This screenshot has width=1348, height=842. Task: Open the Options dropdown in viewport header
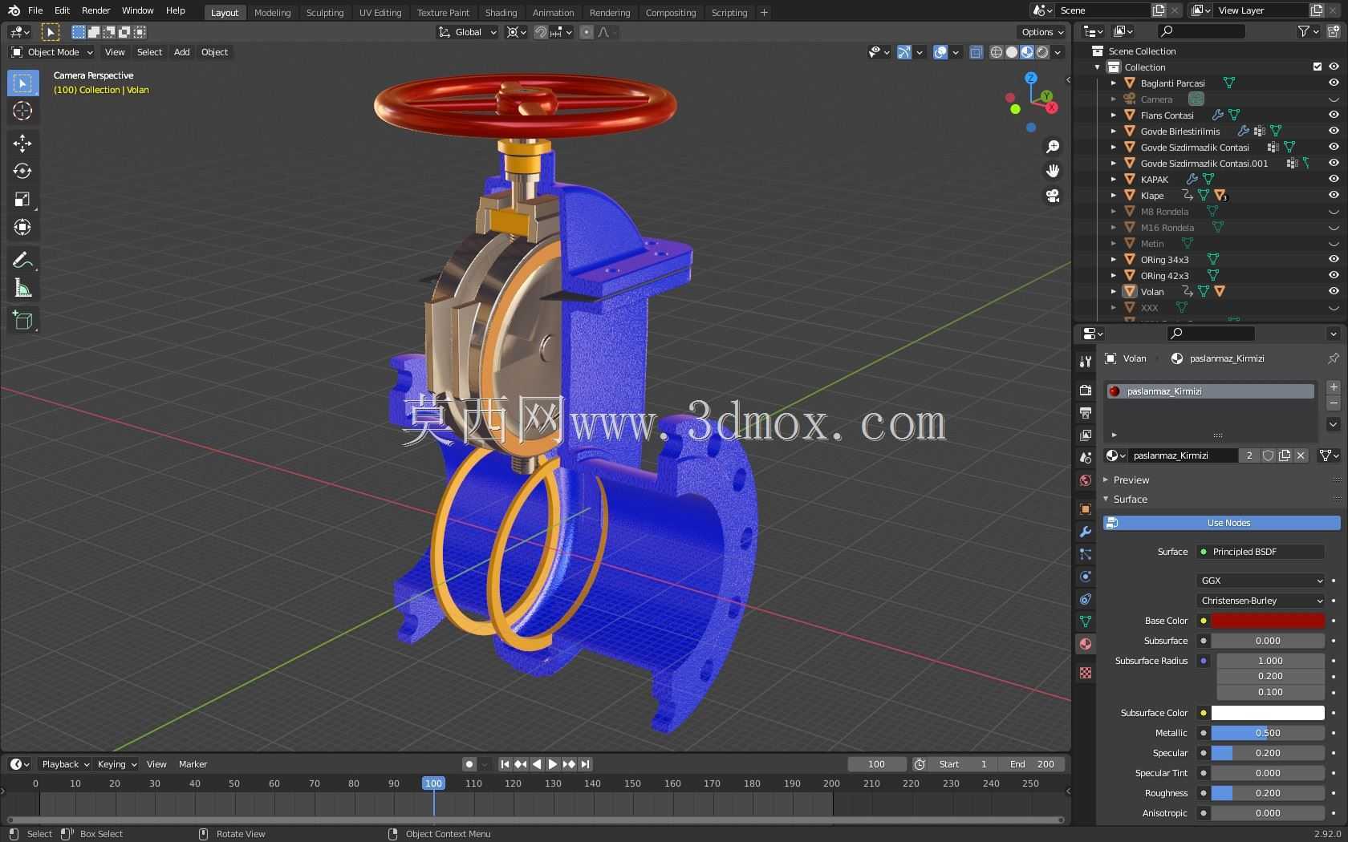click(1042, 32)
